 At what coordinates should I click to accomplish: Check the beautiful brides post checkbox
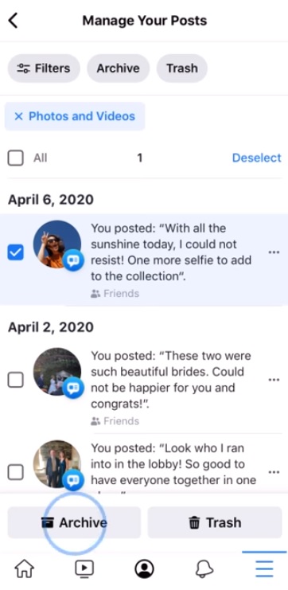(x=15, y=380)
